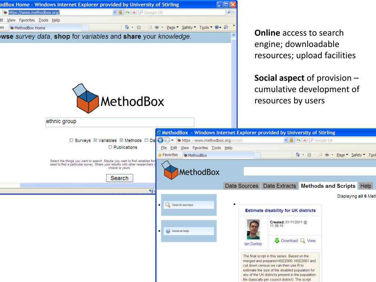Open the File menu in scripts window

tap(164, 148)
